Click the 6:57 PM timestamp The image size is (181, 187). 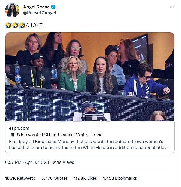[13, 162]
